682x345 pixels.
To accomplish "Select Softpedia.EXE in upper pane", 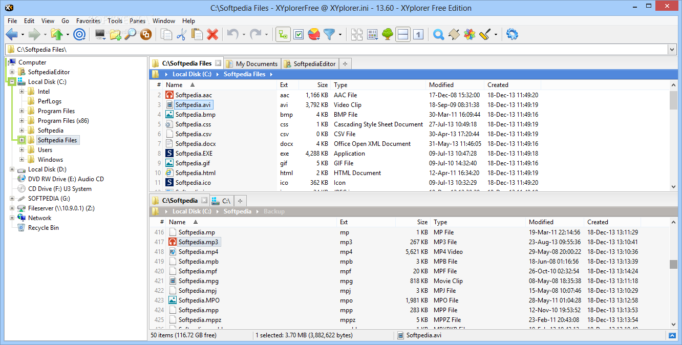I will pos(194,154).
